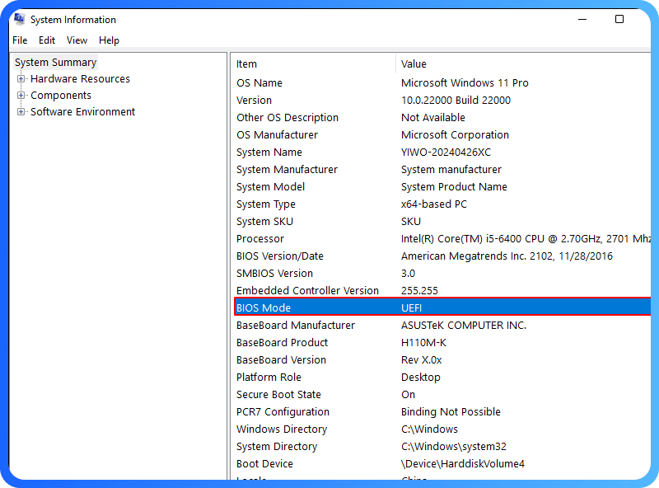Click the C:\Windows\system32 value
659x488 pixels.
point(454,446)
